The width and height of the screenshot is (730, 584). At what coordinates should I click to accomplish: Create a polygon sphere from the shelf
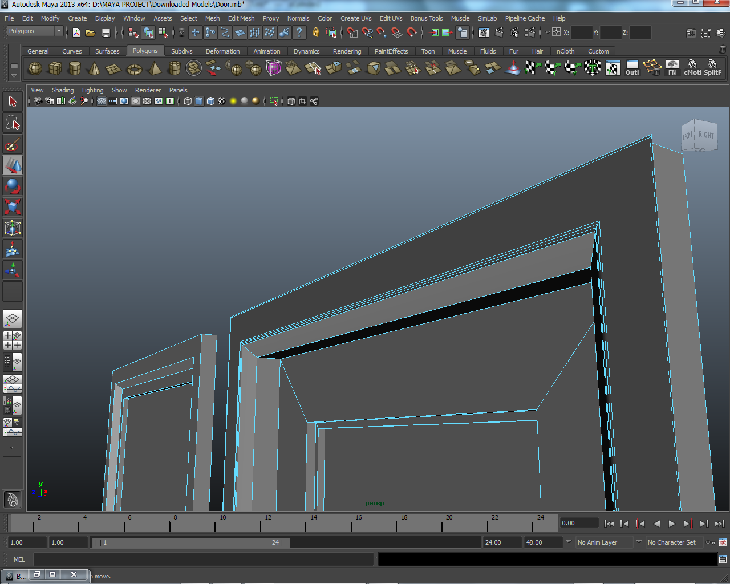[35, 69]
